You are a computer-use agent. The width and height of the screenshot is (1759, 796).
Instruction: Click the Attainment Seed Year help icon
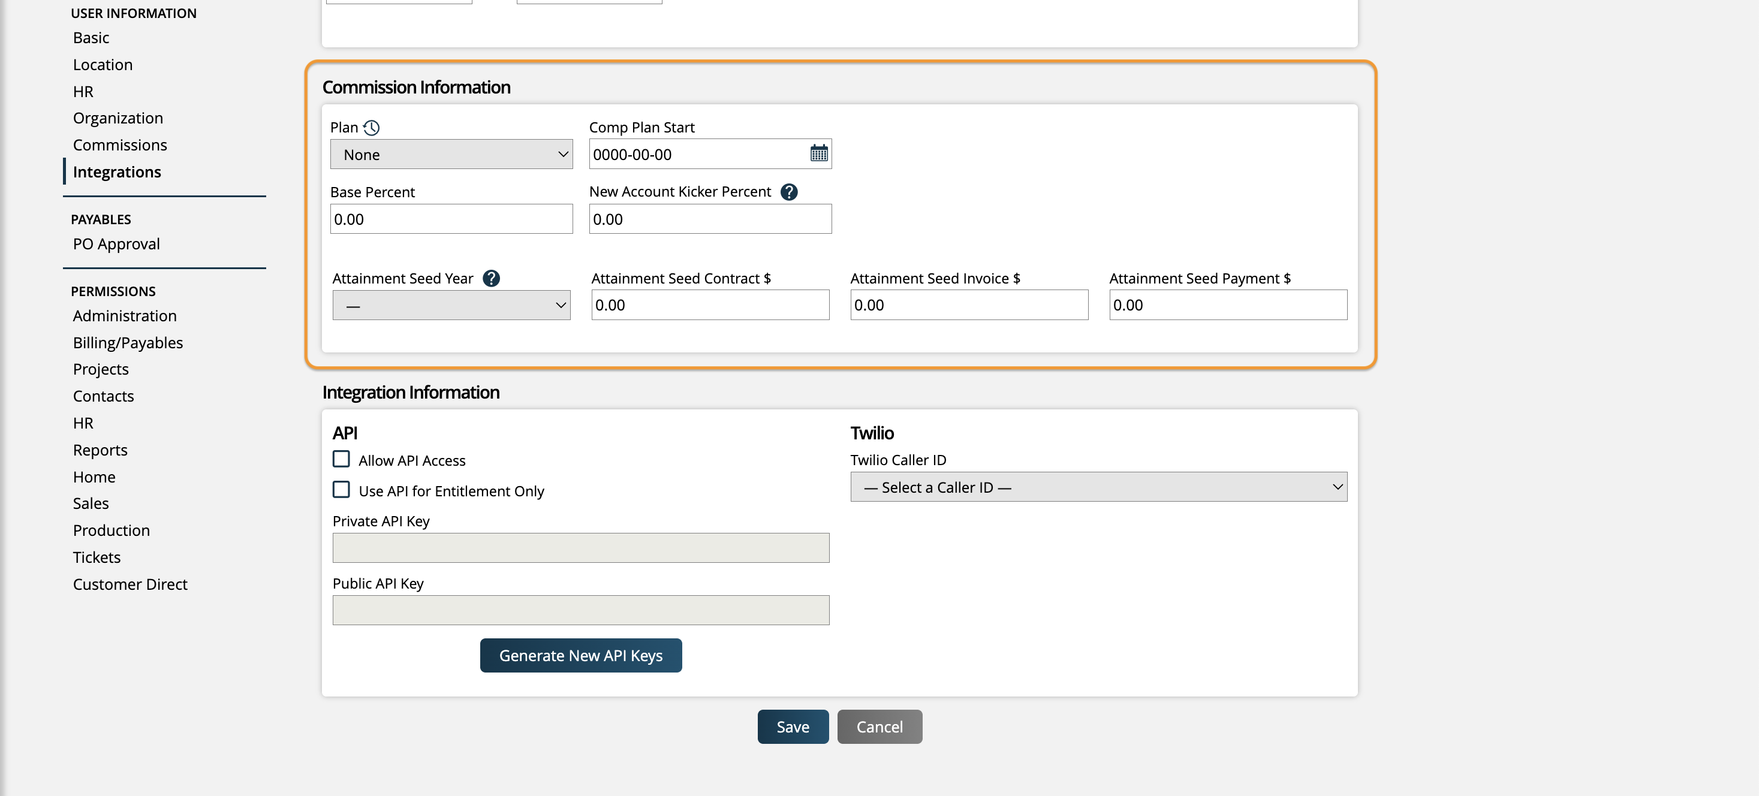coord(491,279)
